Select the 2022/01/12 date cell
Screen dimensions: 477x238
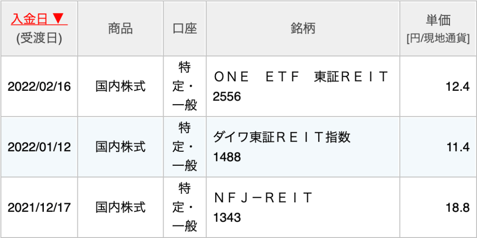[39, 147]
